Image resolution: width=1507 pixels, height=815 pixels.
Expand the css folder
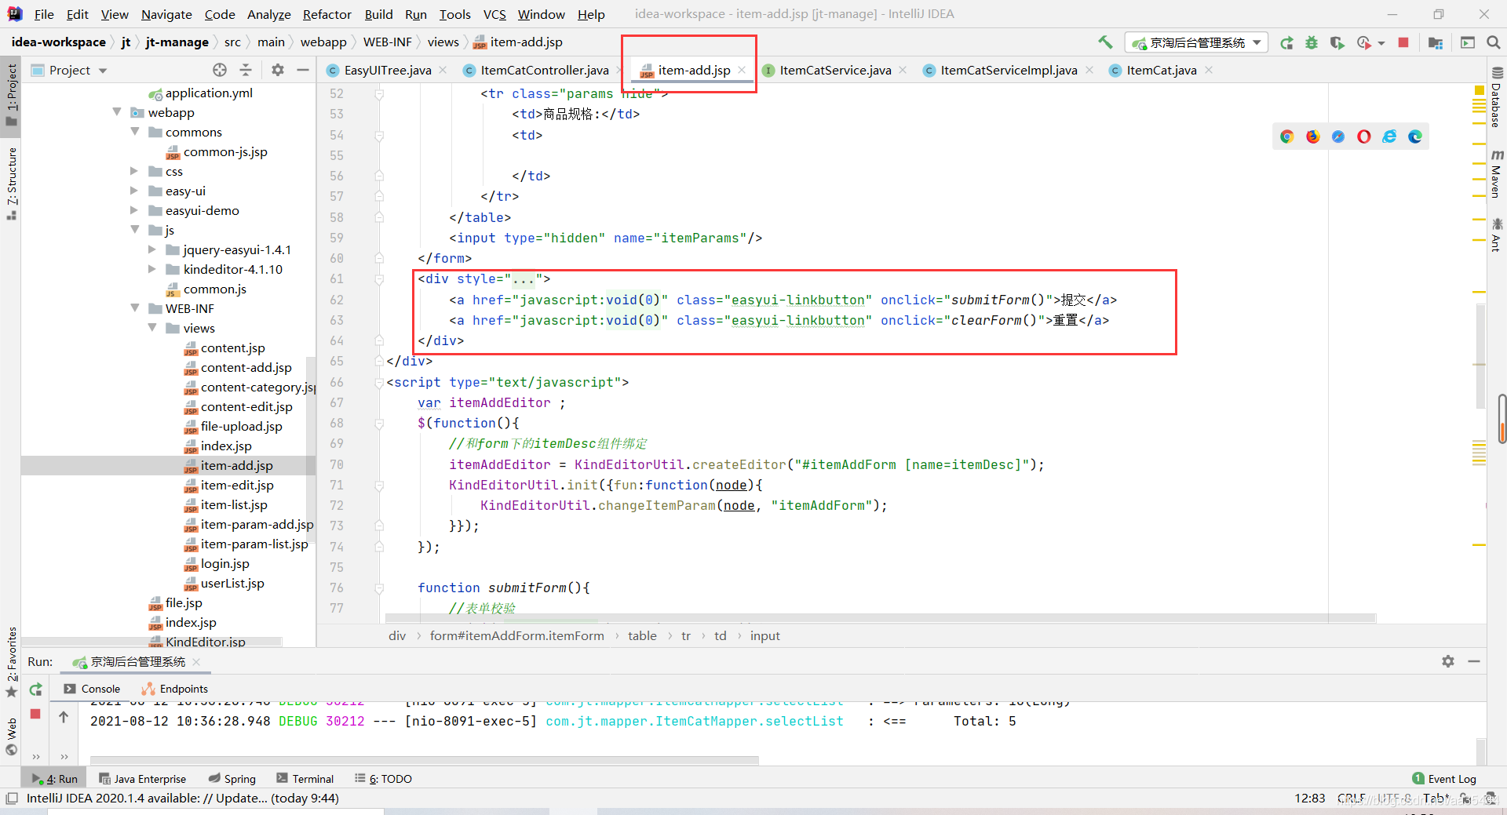point(134,171)
